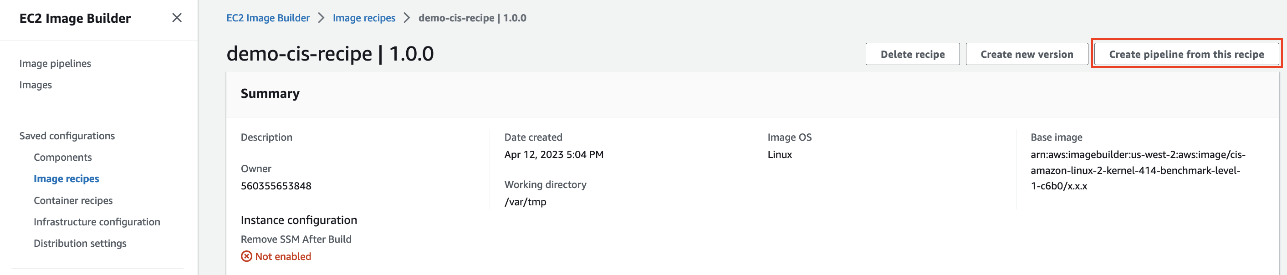Viewport: 1287px width, 275px height.
Task: Click the demo-cis-recipe | 1.0.0 page title
Action: coord(330,53)
